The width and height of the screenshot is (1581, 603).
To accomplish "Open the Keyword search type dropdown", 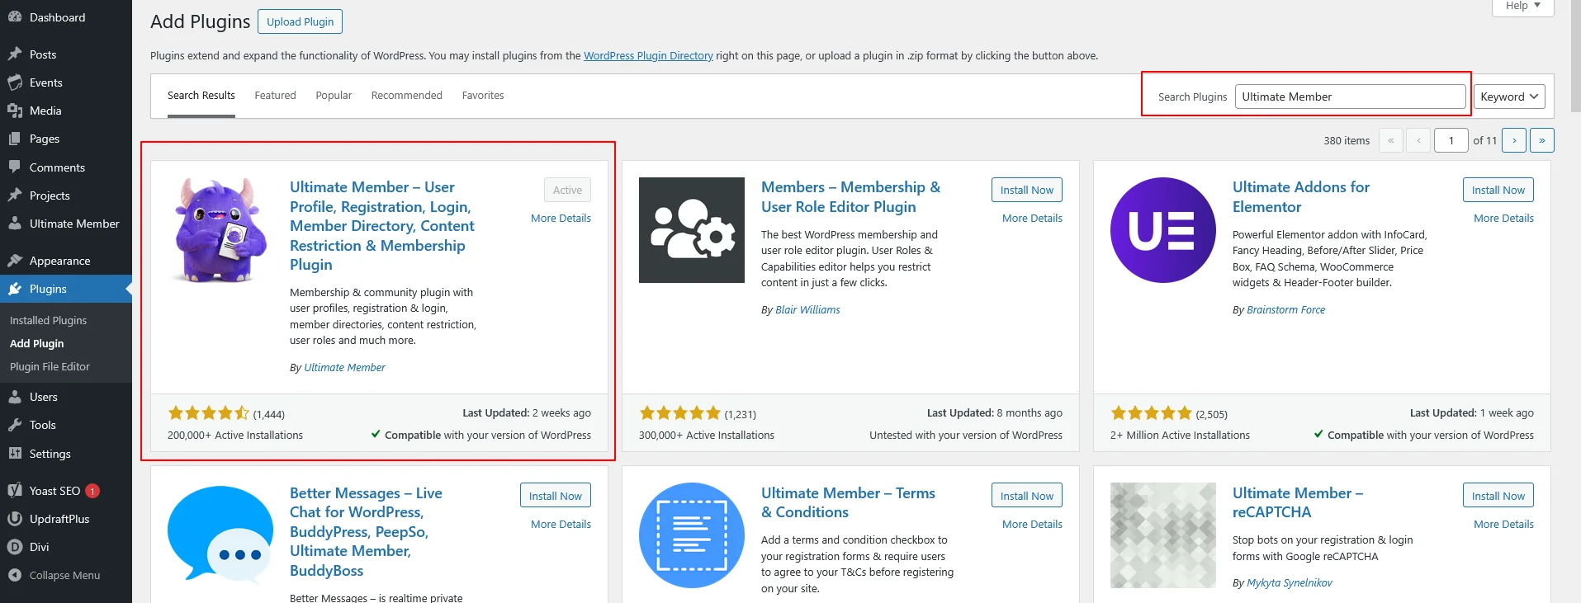I will [1509, 97].
